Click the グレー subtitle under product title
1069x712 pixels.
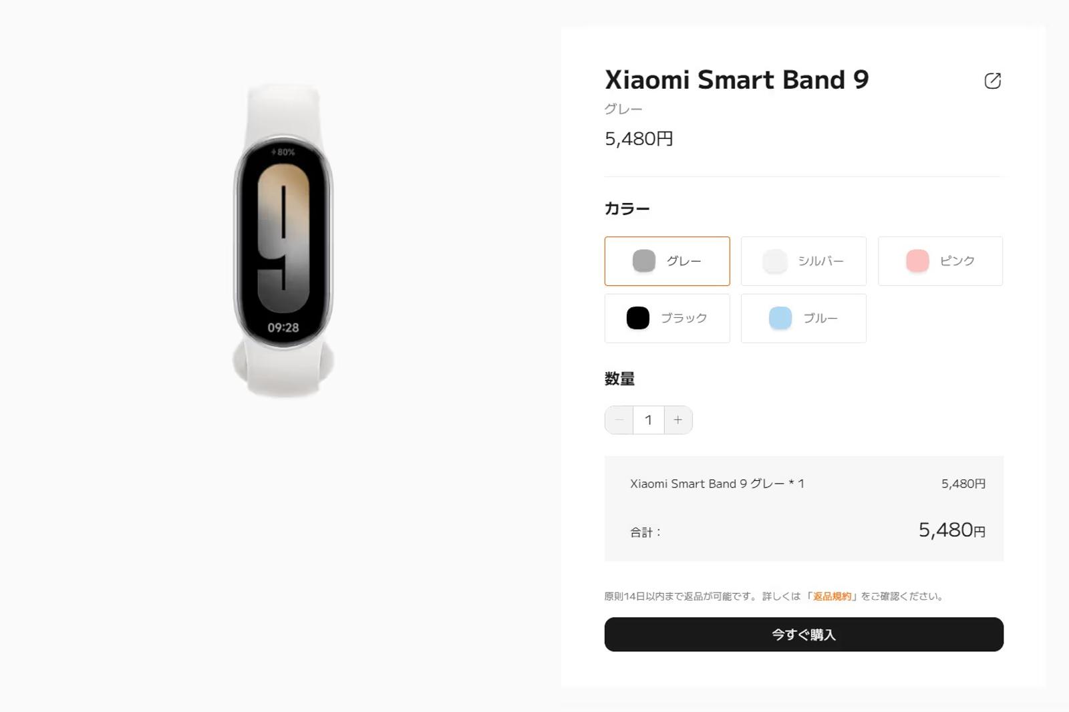623,110
